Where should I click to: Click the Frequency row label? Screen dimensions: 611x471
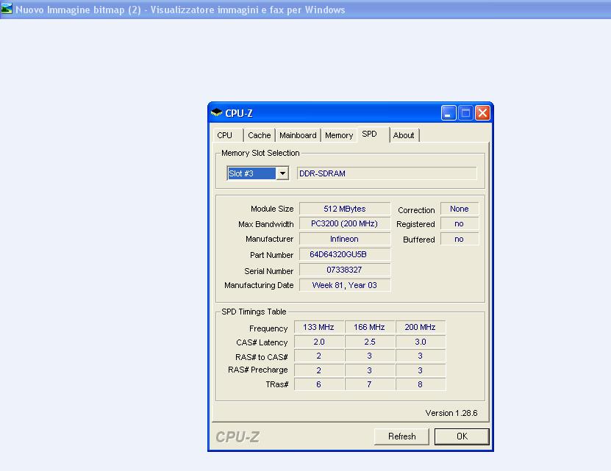pos(268,328)
